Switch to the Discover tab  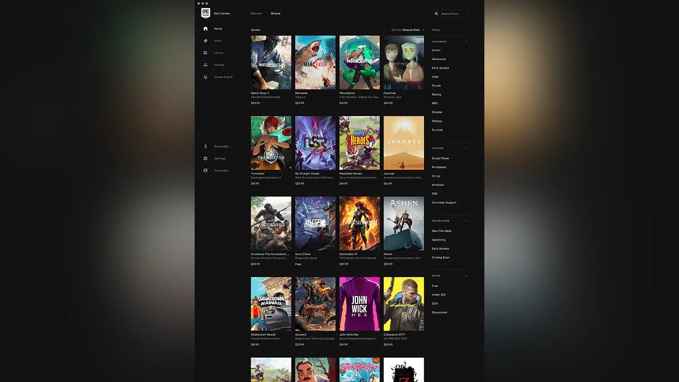256,14
